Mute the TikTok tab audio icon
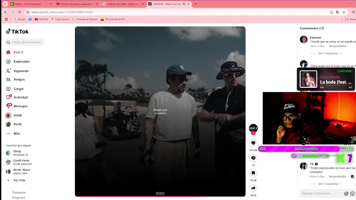Viewport: 356px width, 200px height. (184, 4)
